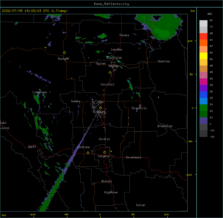Select the purple 0-10 dBZ legend swatch
This screenshot has width=223, height=218.
pos(203,121)
